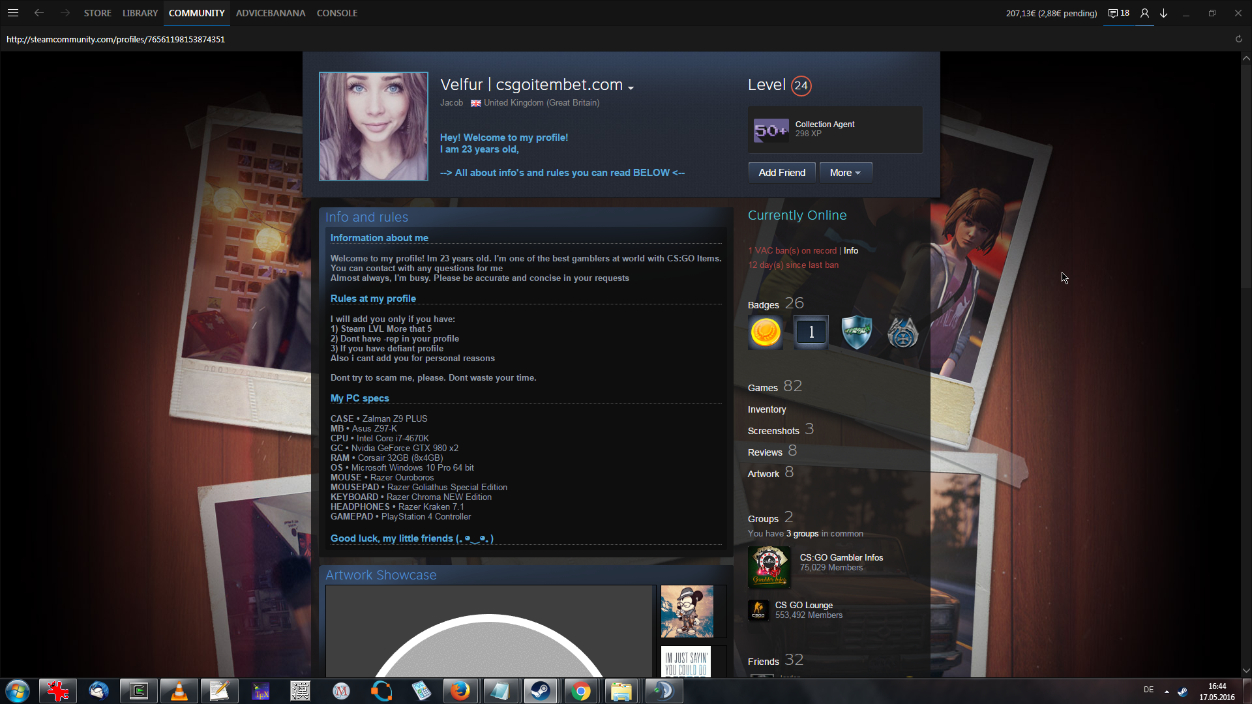
Task: Click the page reload icon
Action: click(x=1238, y=39)
